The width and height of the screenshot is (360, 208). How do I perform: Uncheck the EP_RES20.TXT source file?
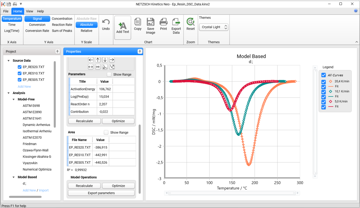point(20,67)
